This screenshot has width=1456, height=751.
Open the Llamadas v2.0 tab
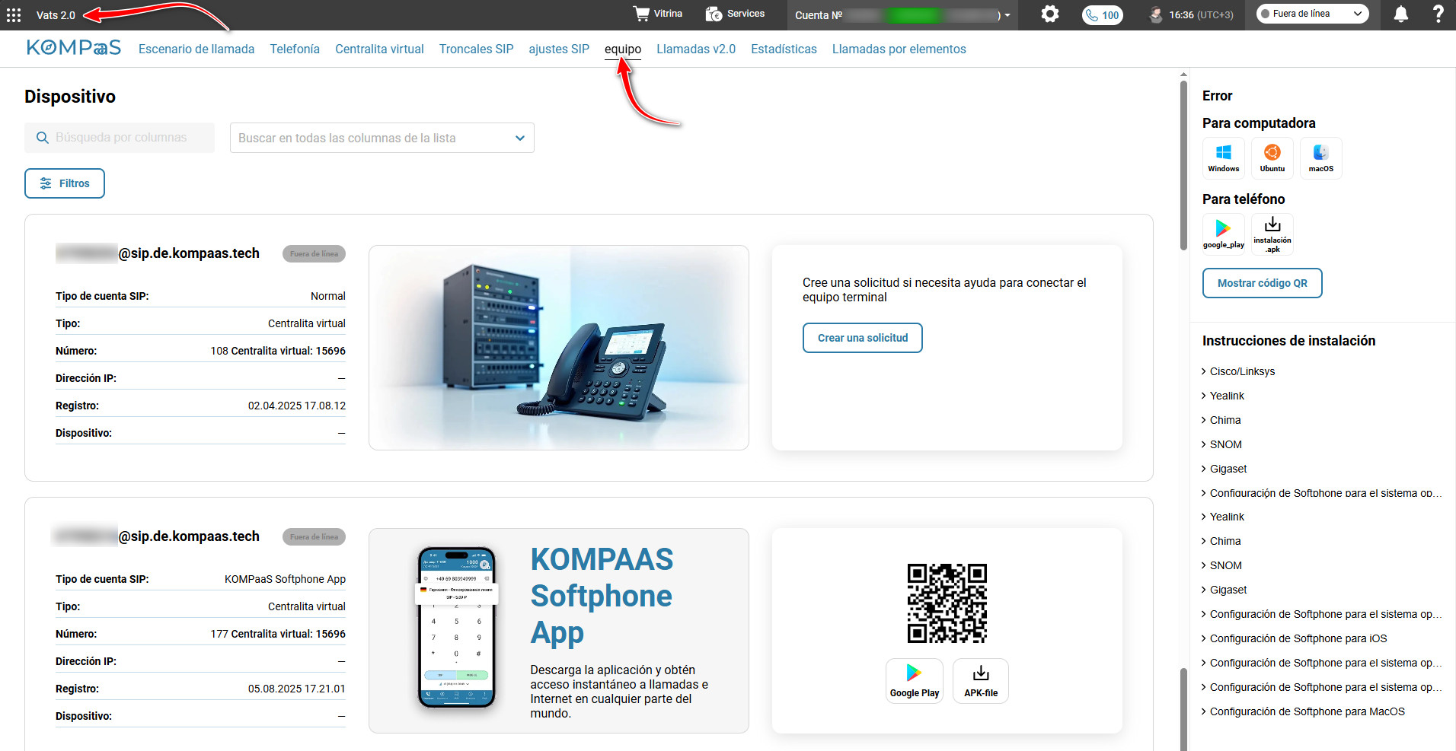(696, 49)
